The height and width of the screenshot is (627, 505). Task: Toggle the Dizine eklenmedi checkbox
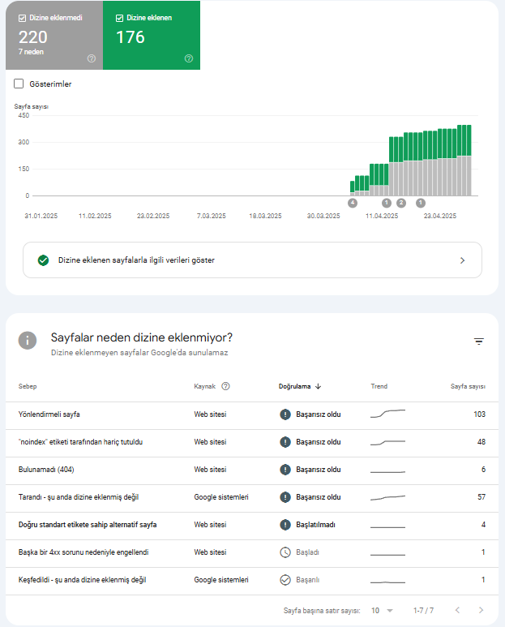click(23, 18)
